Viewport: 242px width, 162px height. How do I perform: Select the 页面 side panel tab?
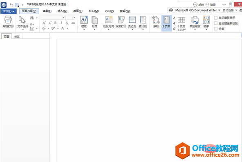(7, 37)
